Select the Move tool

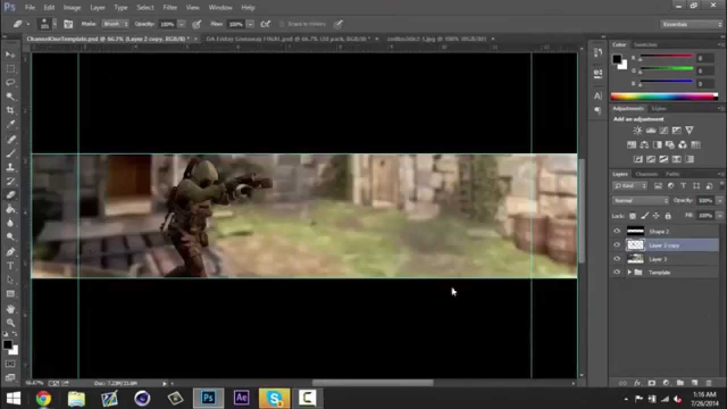[10, 55]
